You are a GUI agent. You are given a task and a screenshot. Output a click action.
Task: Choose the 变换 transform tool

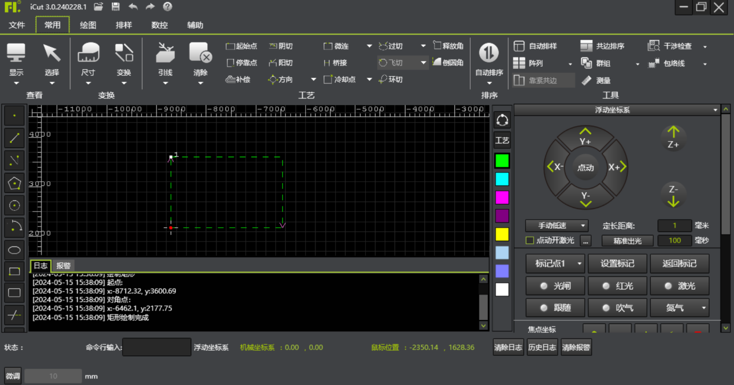pyautogui.click(x=124, y=53)
